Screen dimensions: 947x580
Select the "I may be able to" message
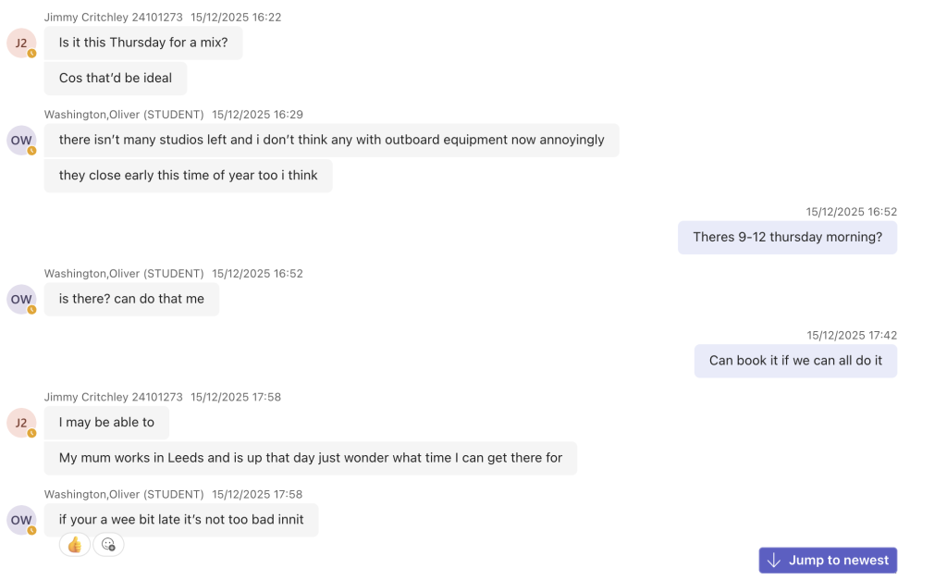pyautogui.click(x=106, y=423)
